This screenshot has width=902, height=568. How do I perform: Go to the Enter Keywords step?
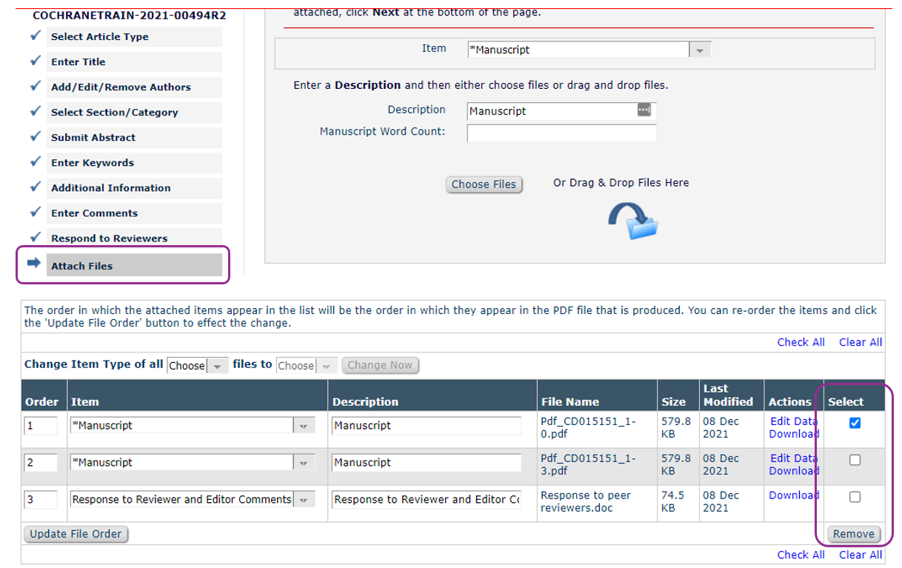pos(93,163)
